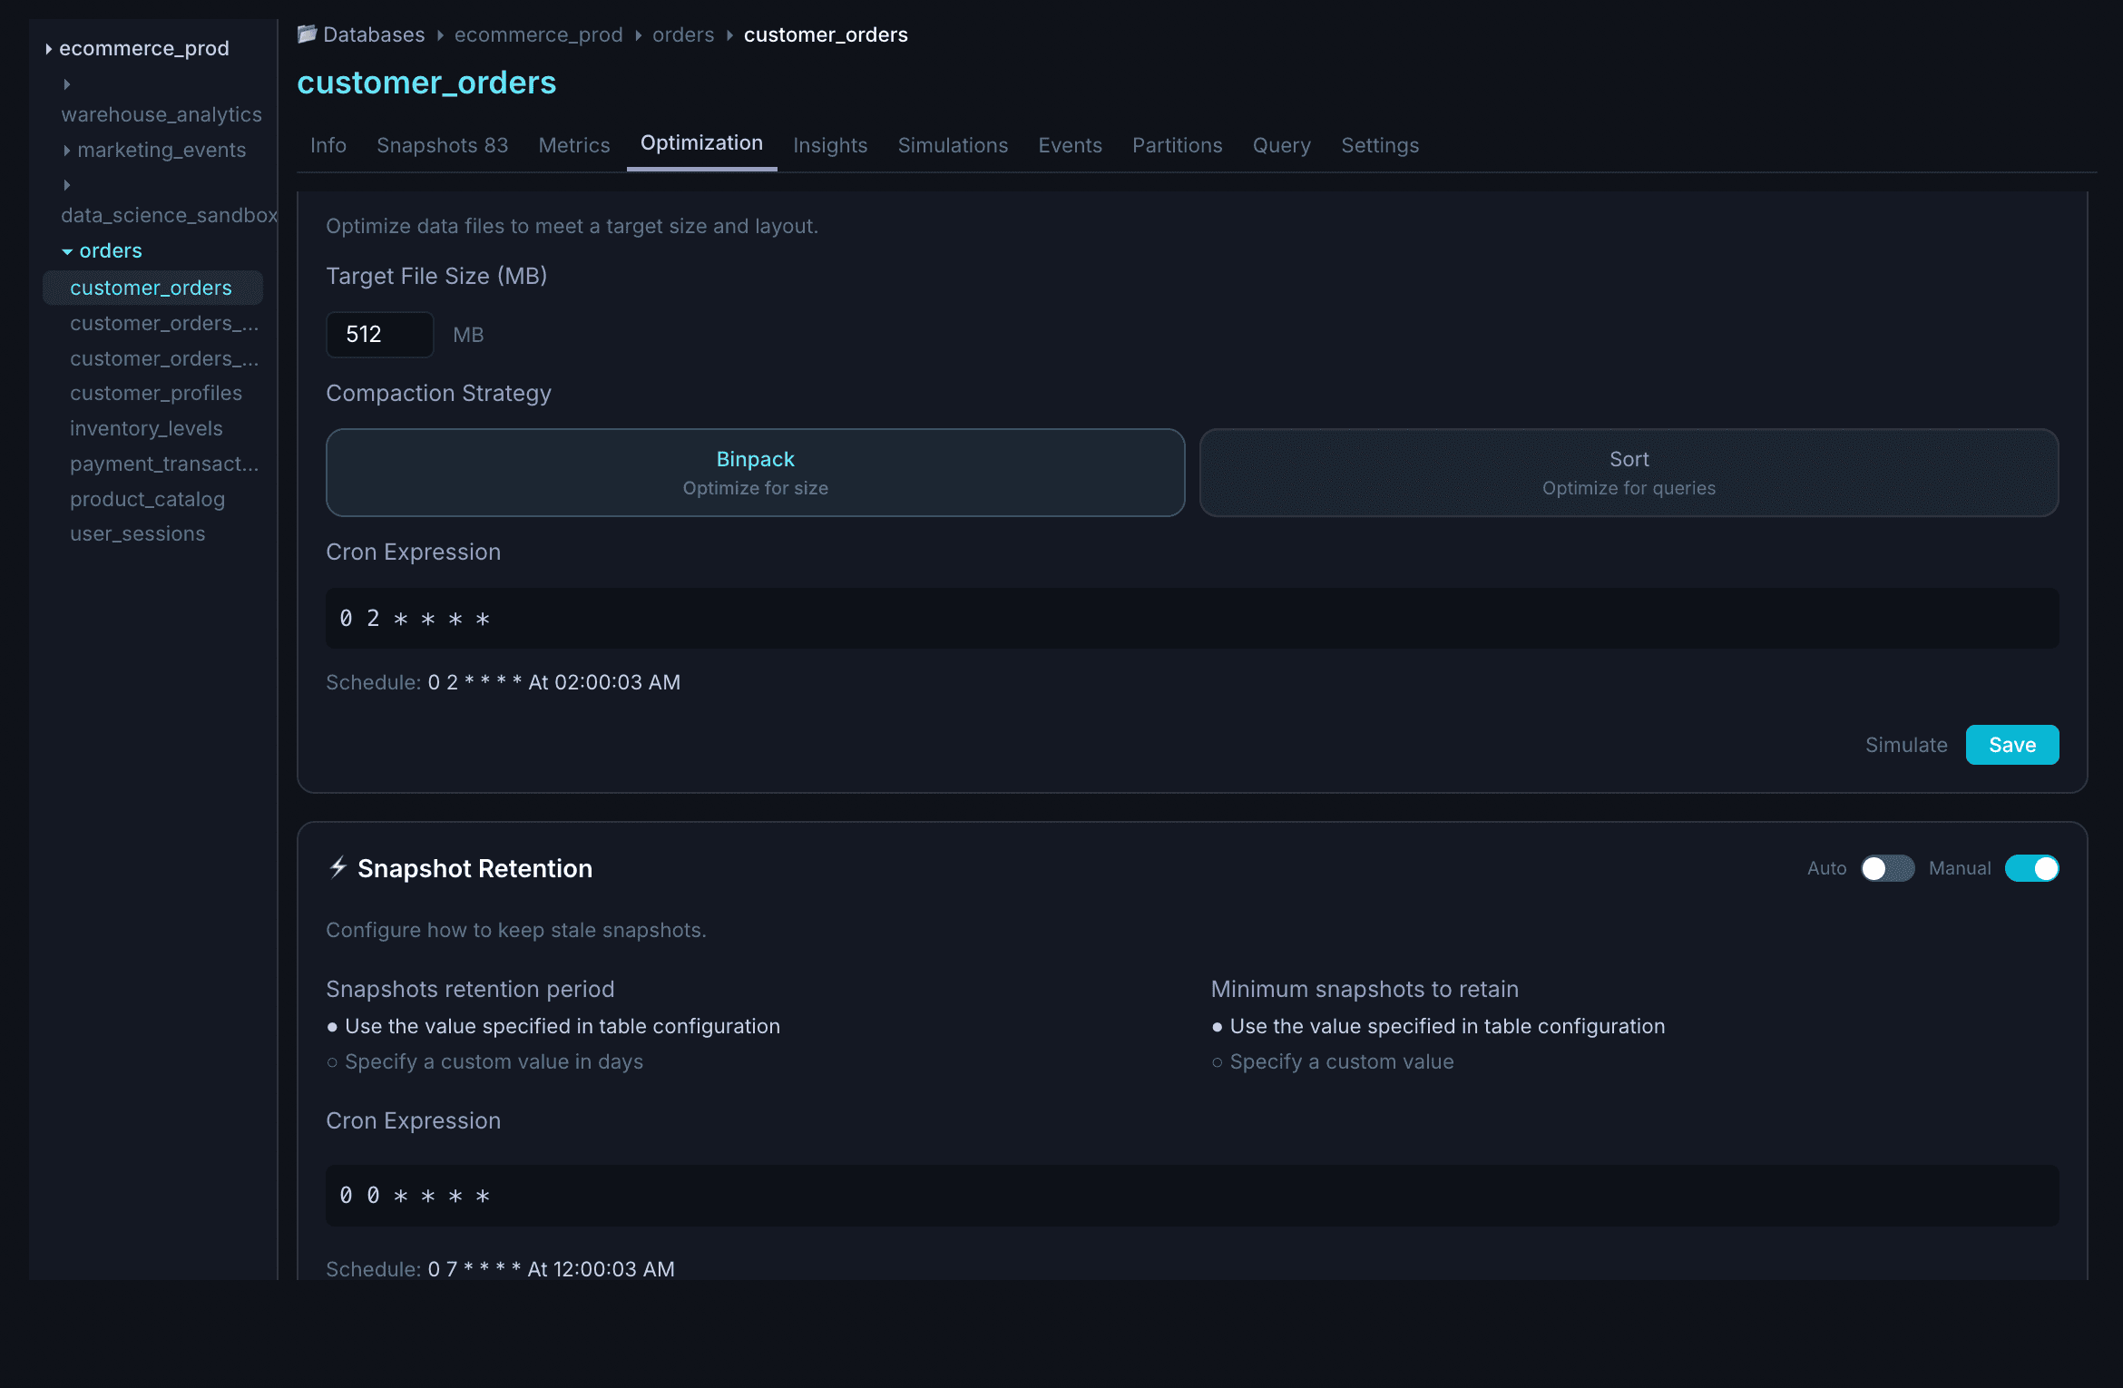
Task: Select retention period table configuration option
Action: 553,1026
